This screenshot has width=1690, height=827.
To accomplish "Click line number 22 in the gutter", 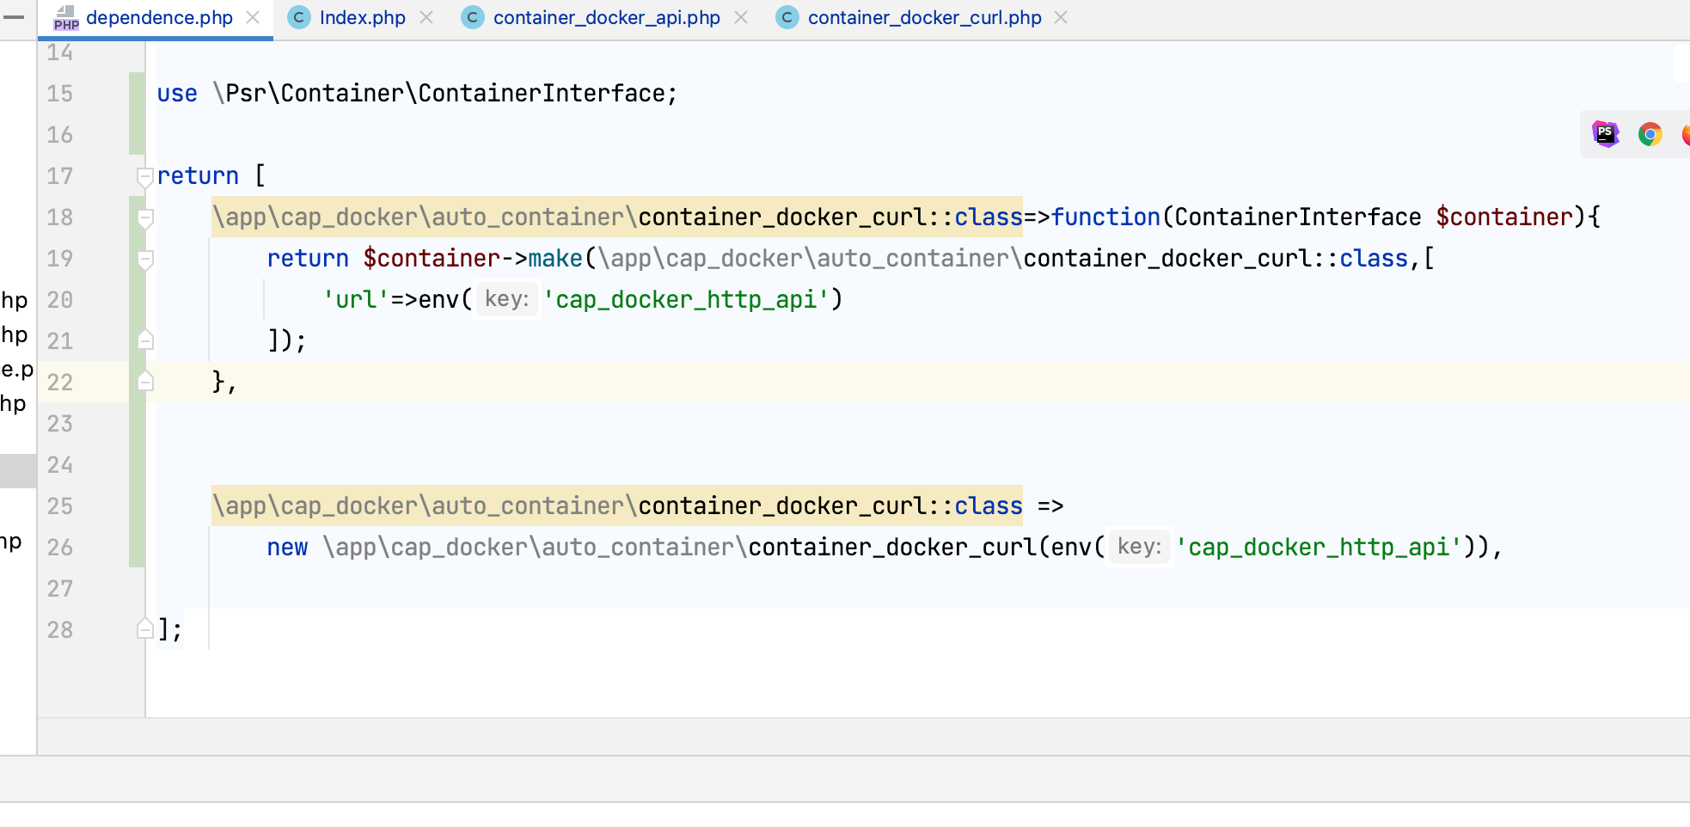I will pyautogui.click(x=60, y=382).
